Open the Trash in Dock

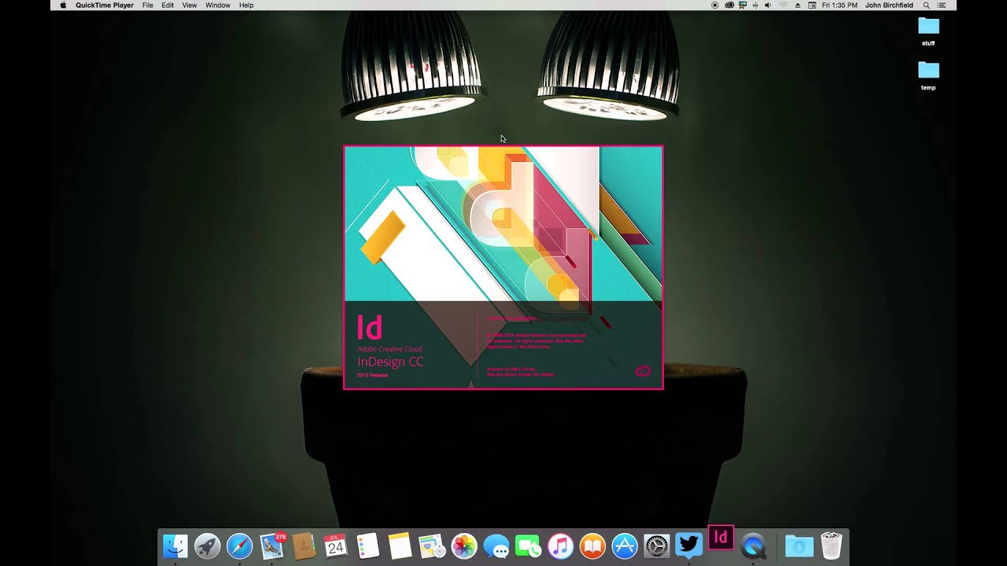click(832, 546)
